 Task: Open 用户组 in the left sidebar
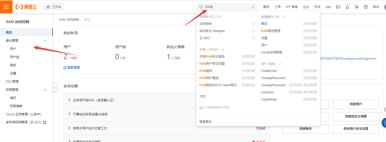(15, 57)
